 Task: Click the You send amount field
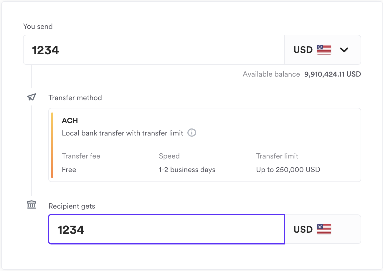tap(153, 50)
